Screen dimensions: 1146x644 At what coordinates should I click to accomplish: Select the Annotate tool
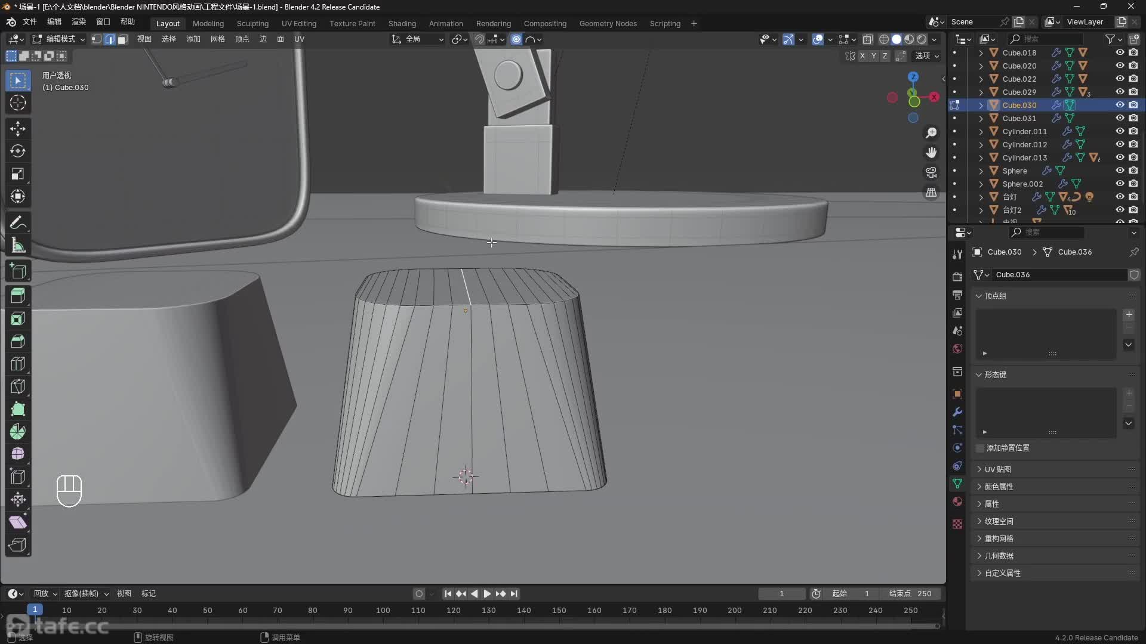18,222
